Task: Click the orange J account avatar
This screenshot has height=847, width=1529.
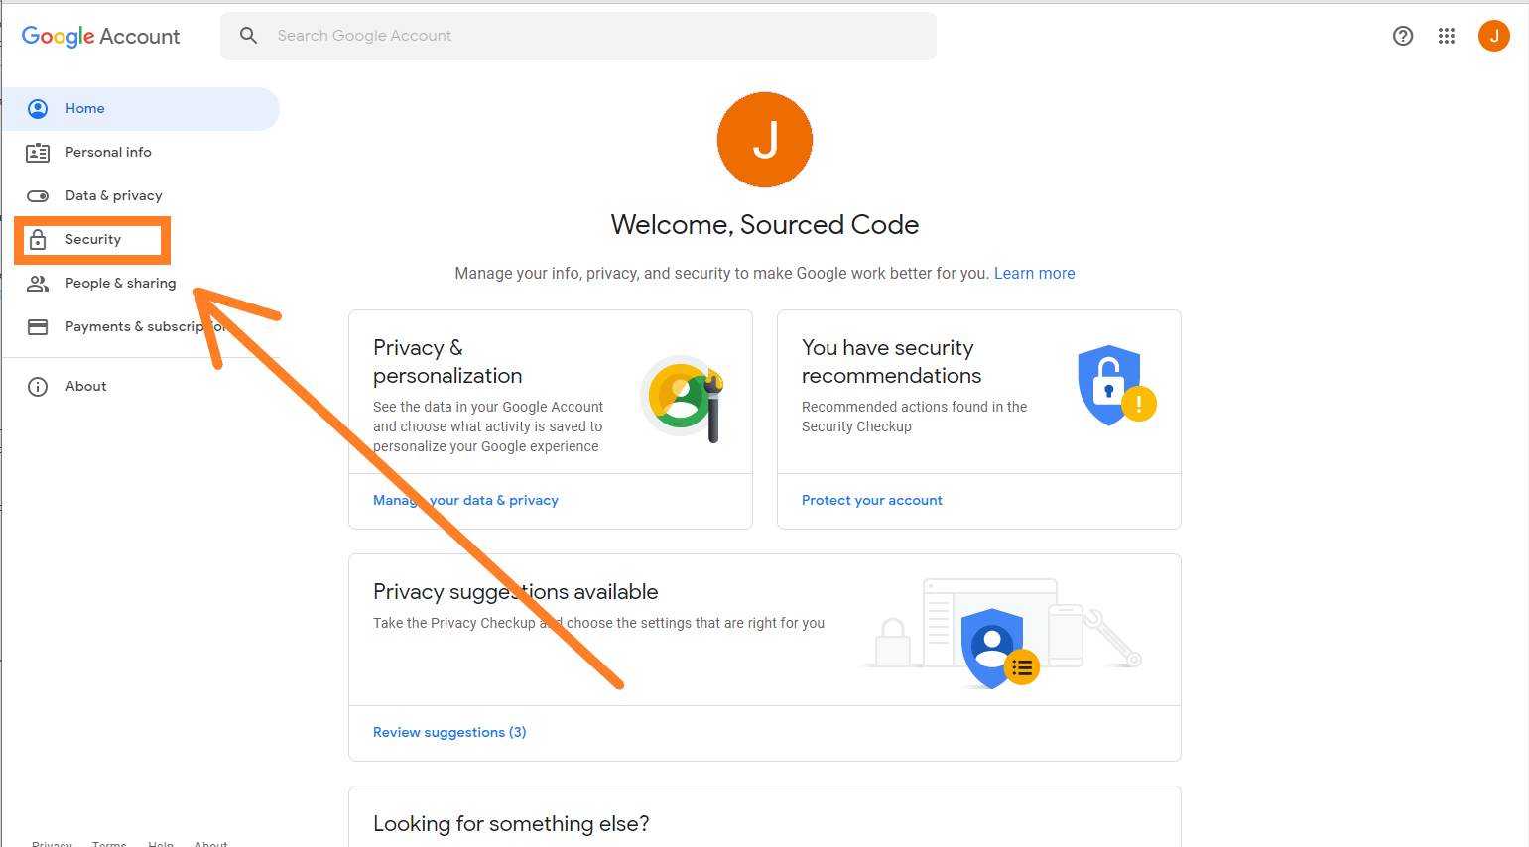Action: click(1493, 36)
